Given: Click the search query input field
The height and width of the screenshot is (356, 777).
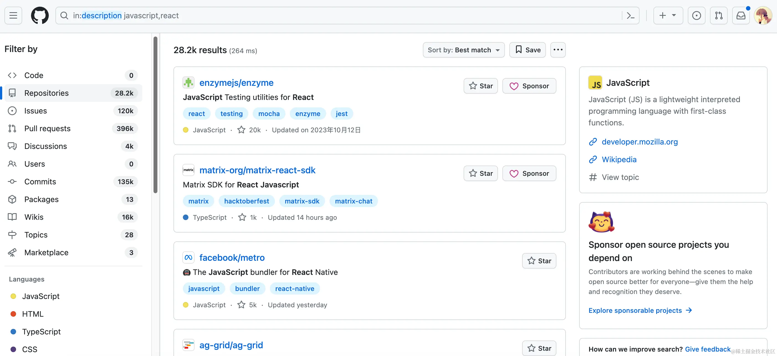Looking at the screenshot, I should point(332,16).
